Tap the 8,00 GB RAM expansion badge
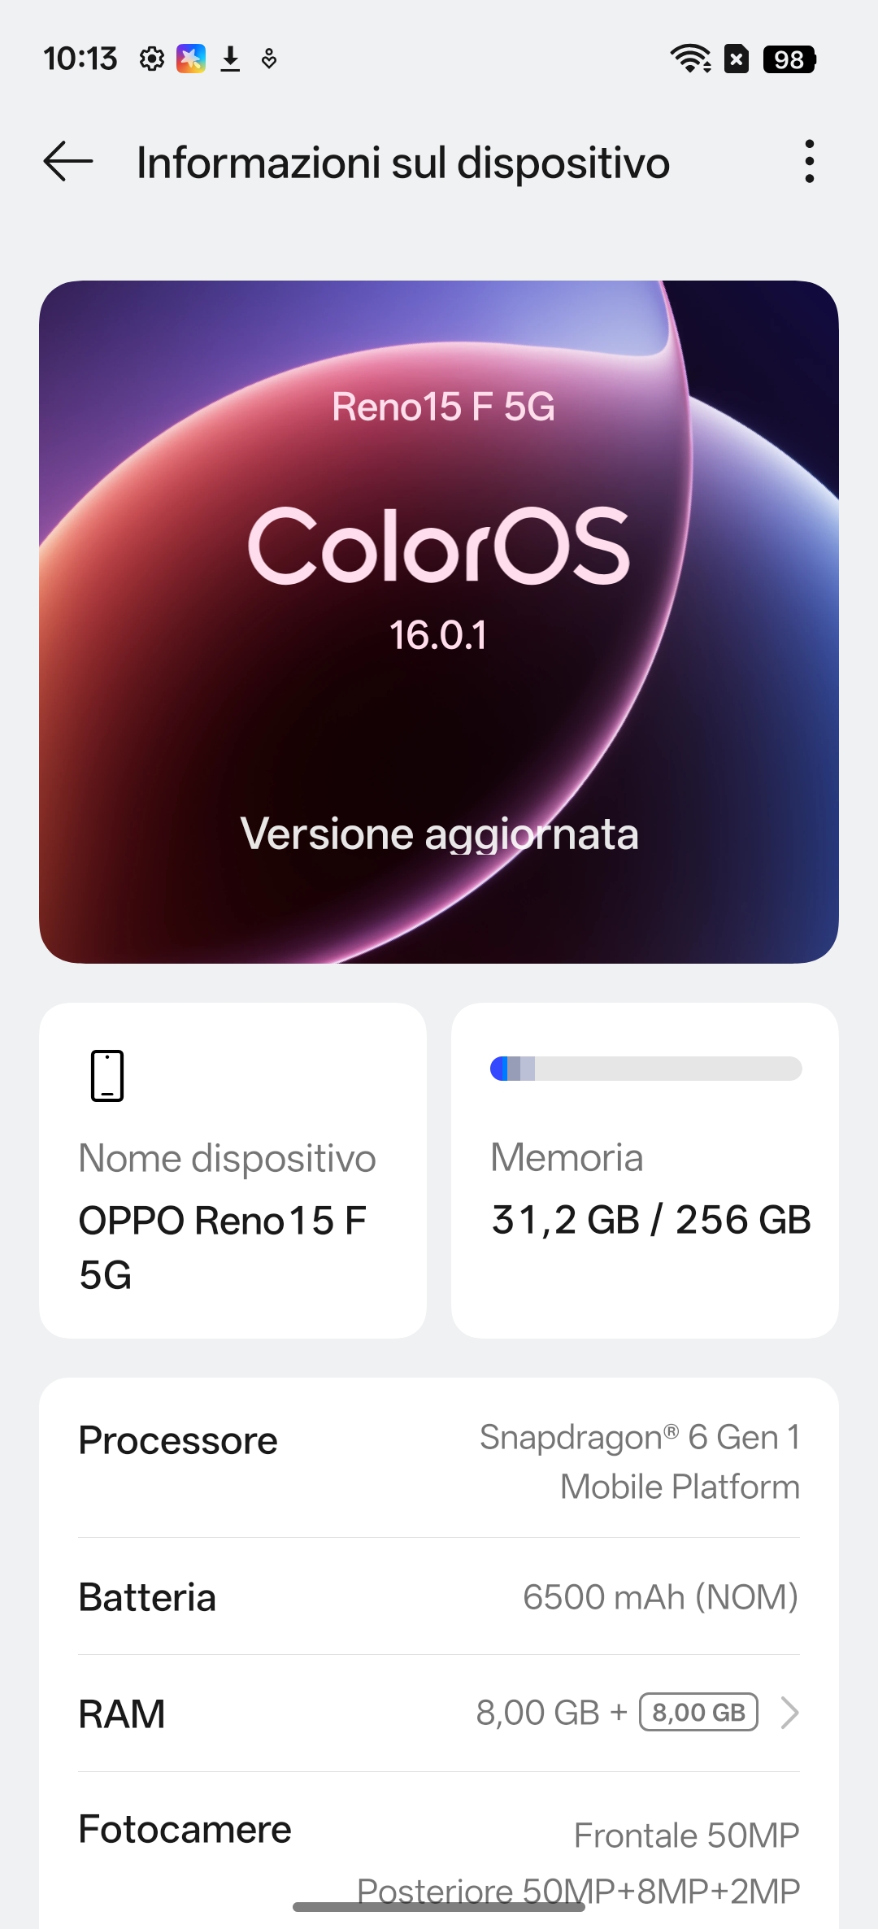Image resolution: width=878 pixels, height=1929 pixels. pos(698,1713)
